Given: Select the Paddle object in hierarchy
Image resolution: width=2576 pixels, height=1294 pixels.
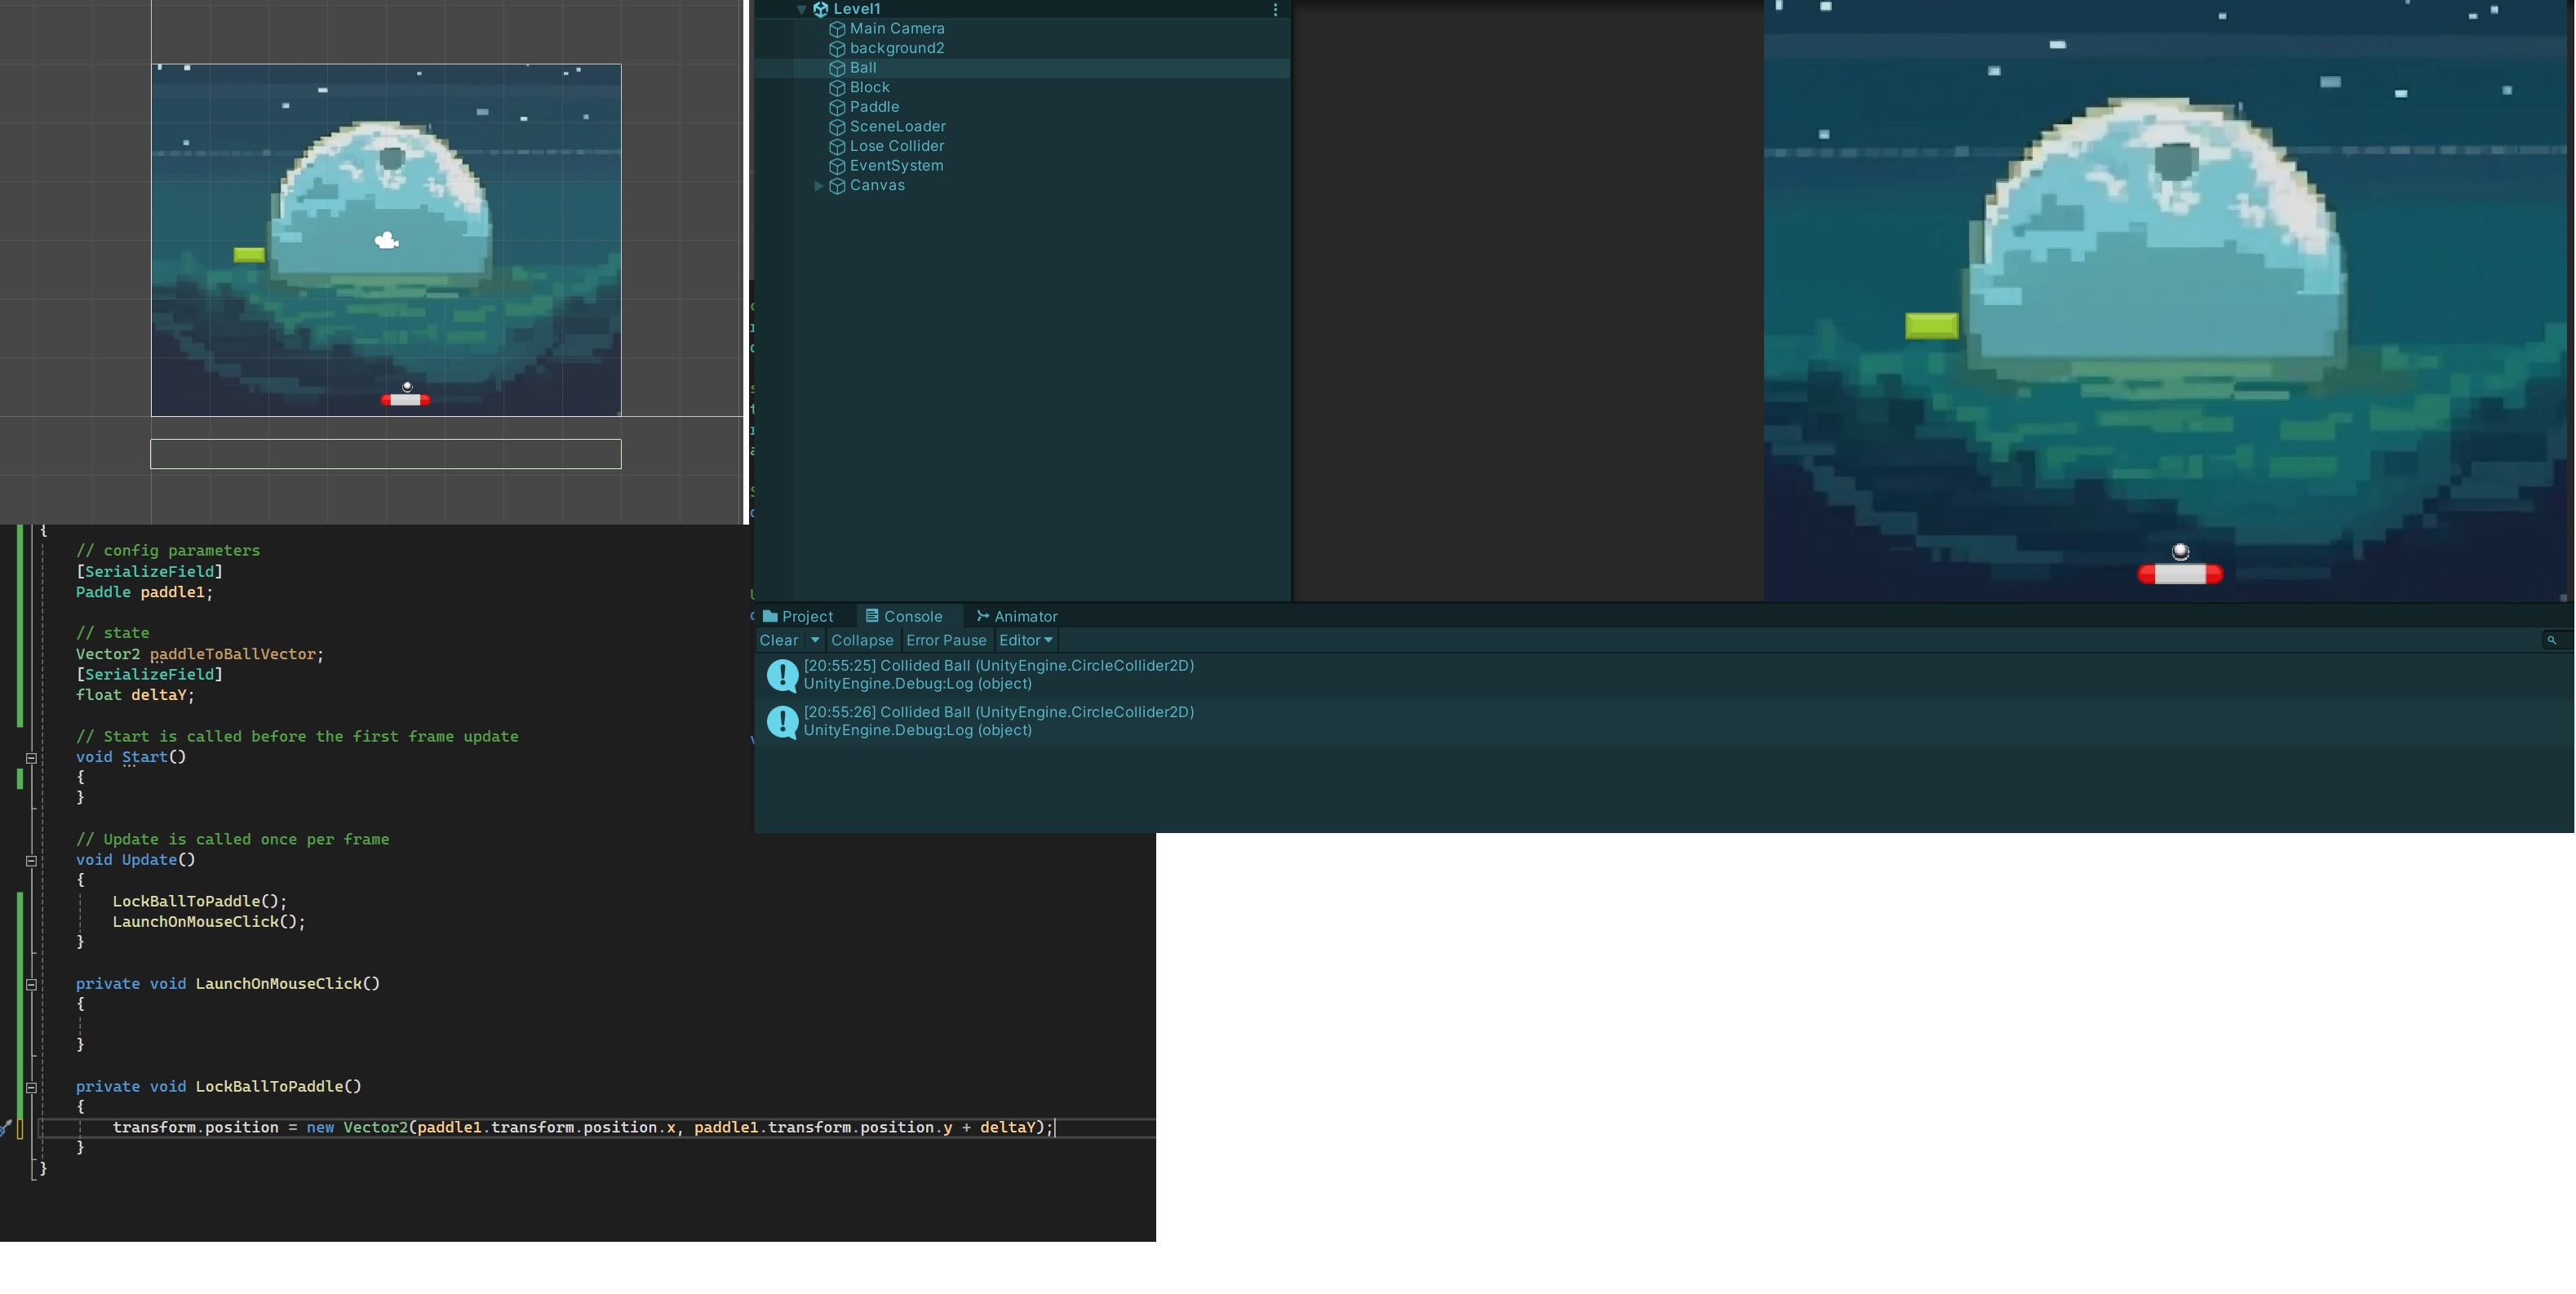Looking at the screenshot, I should pos(874,107).
